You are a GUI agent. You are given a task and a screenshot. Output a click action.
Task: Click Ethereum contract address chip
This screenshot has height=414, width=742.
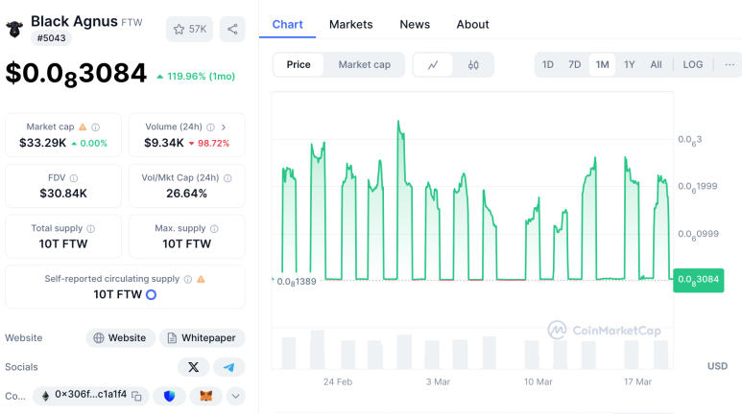(x=91, y=396)
